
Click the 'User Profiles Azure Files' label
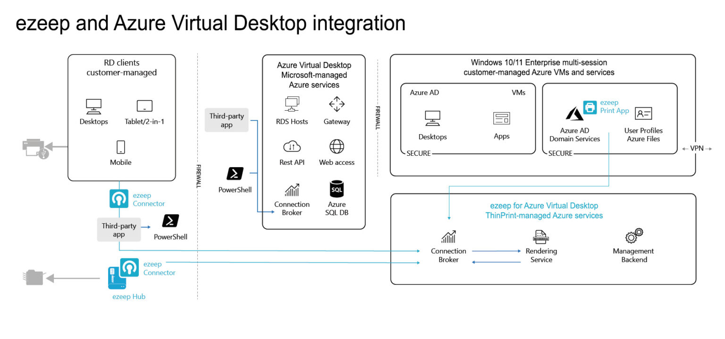point(643,135)
